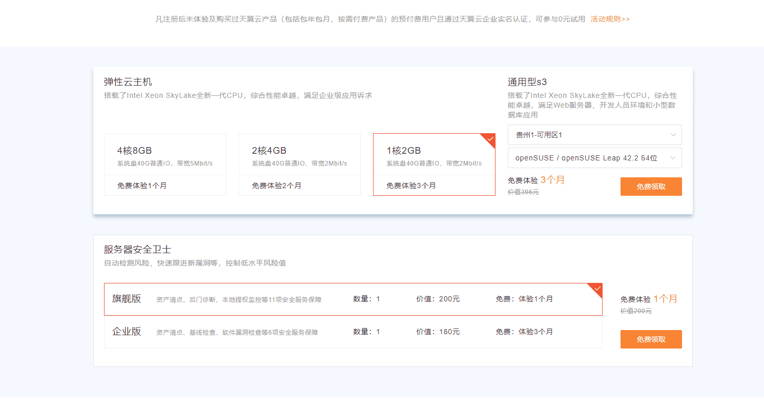Click 免费领取 button for 通用型s3 cloud host

pos(651,187)
